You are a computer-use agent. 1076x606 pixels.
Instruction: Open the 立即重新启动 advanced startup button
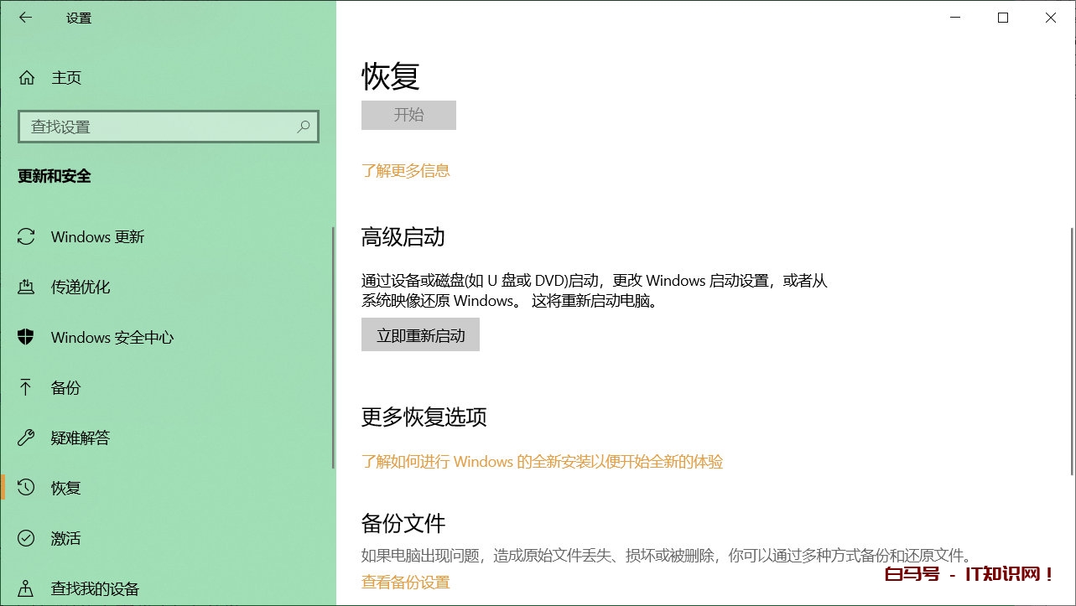(x=420, y=334)
